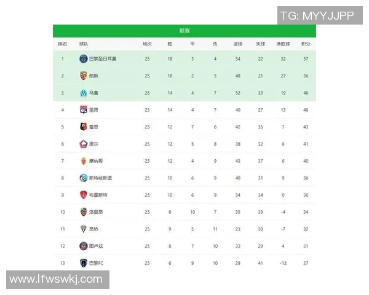Click the TG: MYYJJPP label
This screenshot has width=369, height=295.
coord(317,16)
